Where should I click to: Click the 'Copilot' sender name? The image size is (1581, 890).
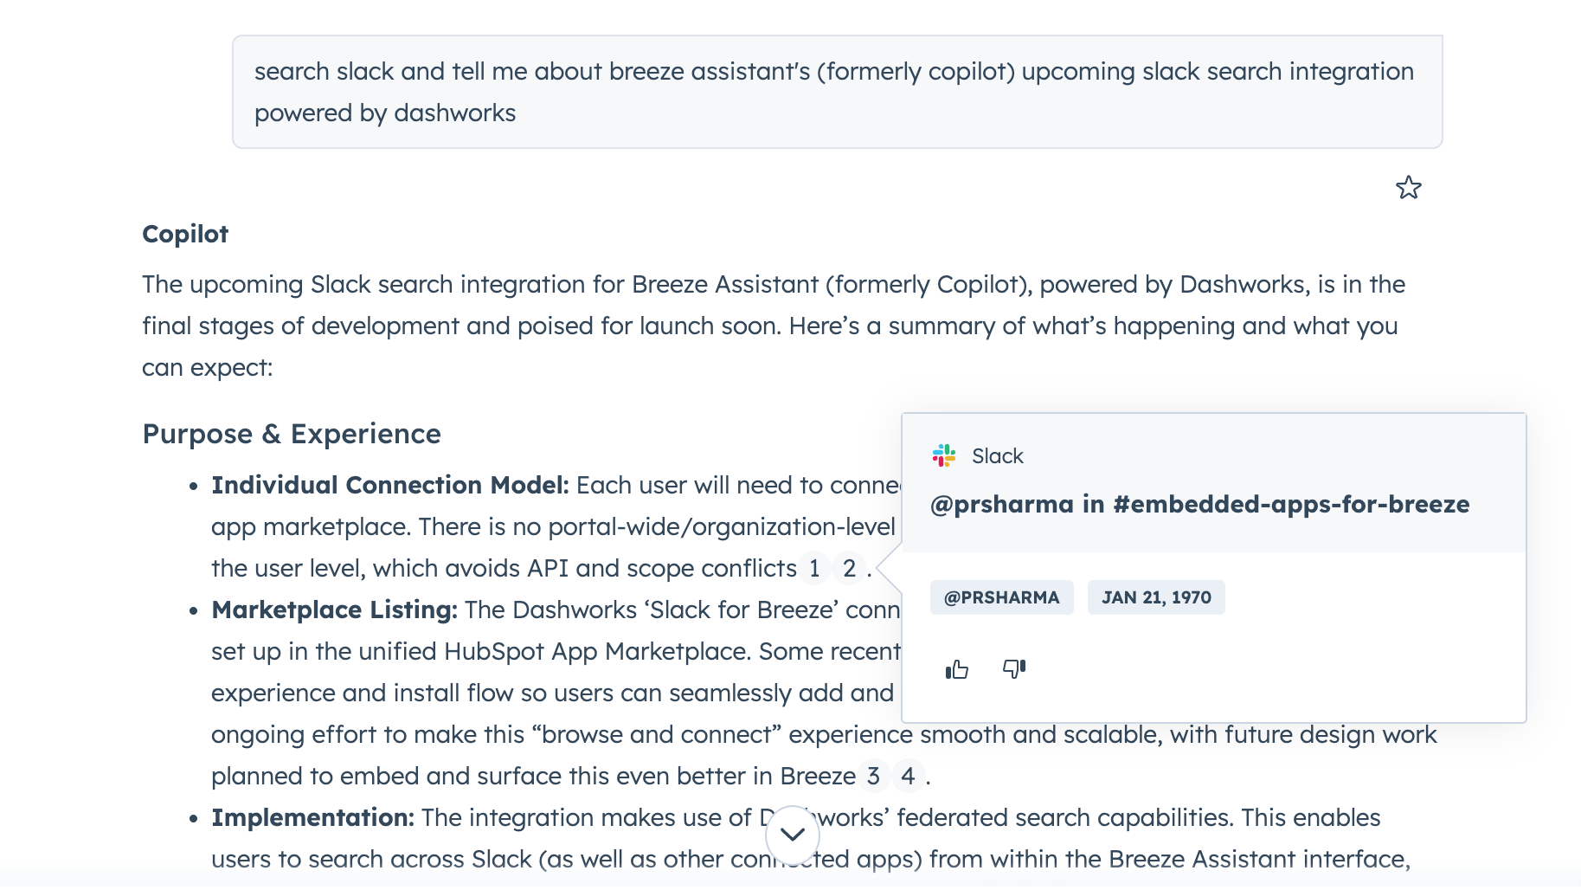tap(185, 234)
